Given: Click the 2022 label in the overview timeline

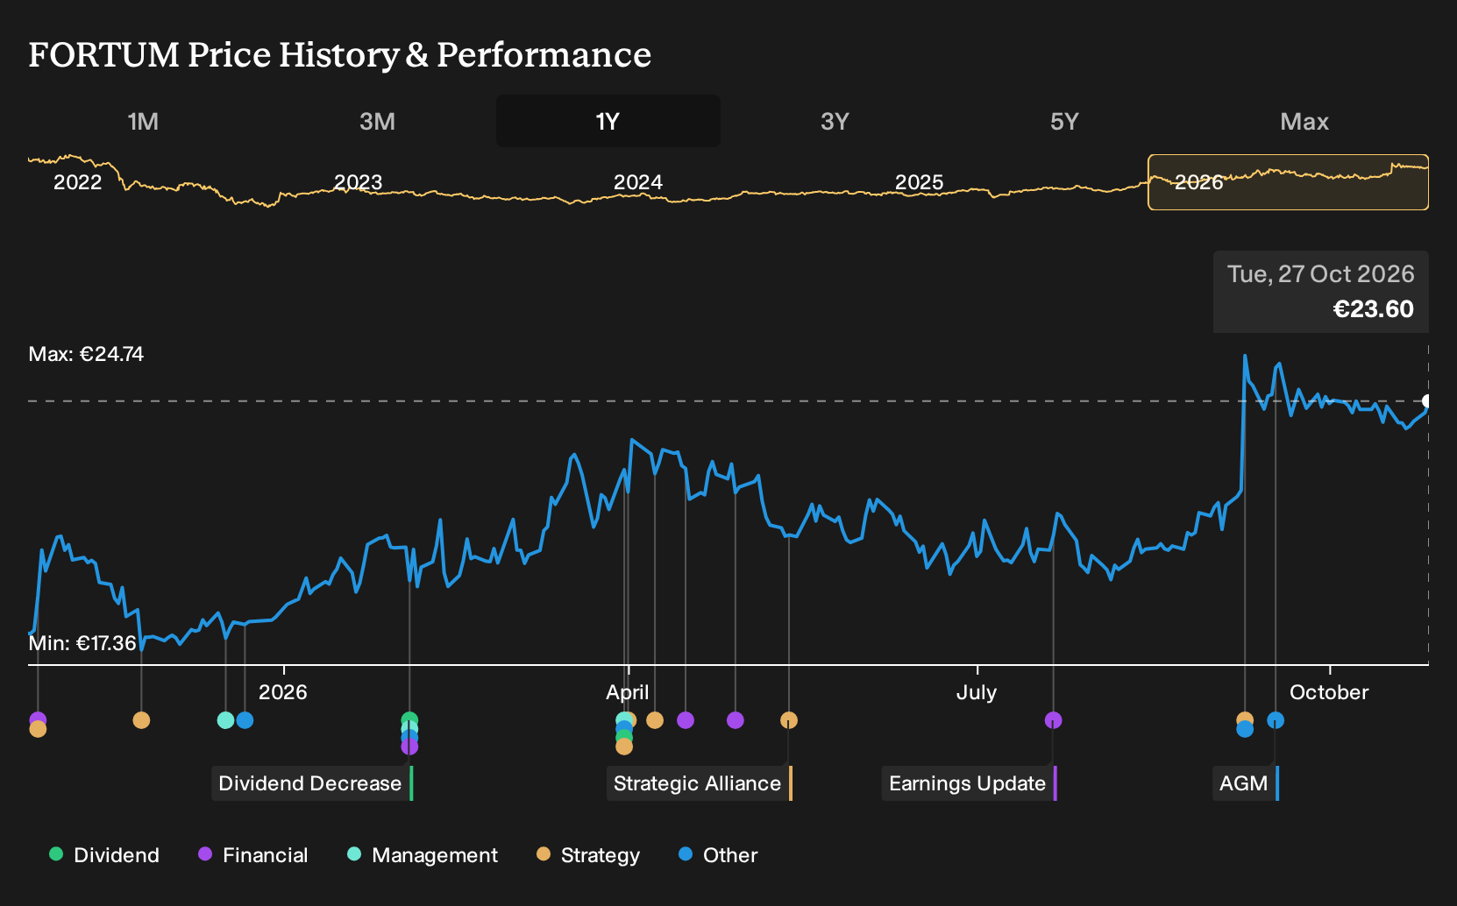Looking at the screenshot, I should (78, 182).
